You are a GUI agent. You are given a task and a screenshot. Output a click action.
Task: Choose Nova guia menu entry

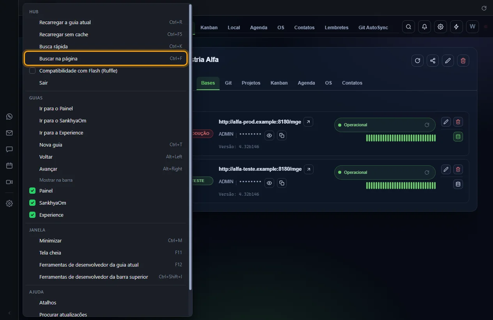tap(106, 145)
